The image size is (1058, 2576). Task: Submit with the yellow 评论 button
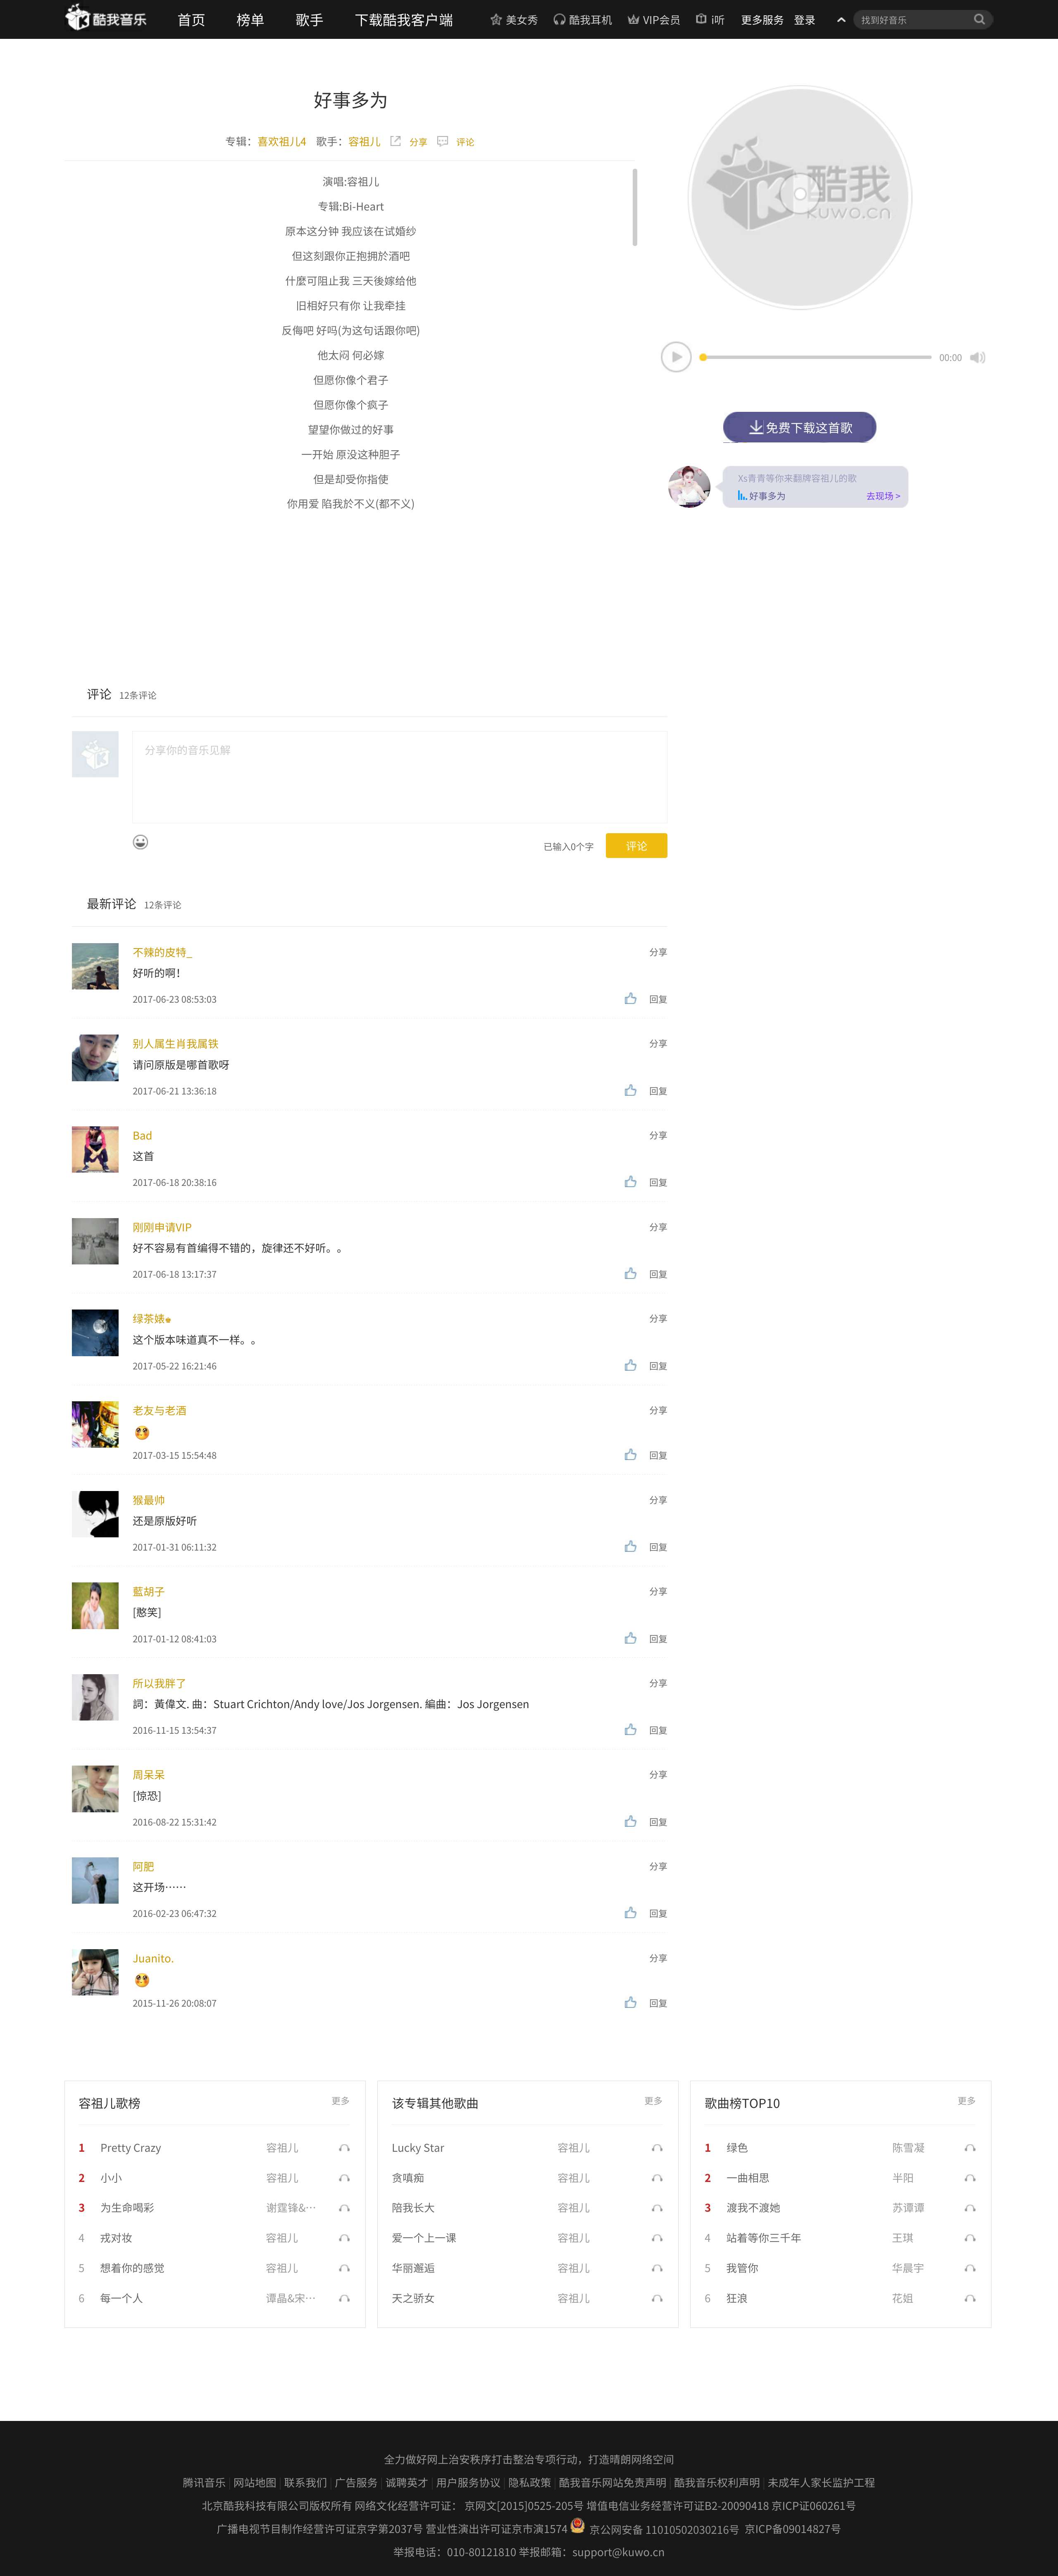click(x=636, y=846)
